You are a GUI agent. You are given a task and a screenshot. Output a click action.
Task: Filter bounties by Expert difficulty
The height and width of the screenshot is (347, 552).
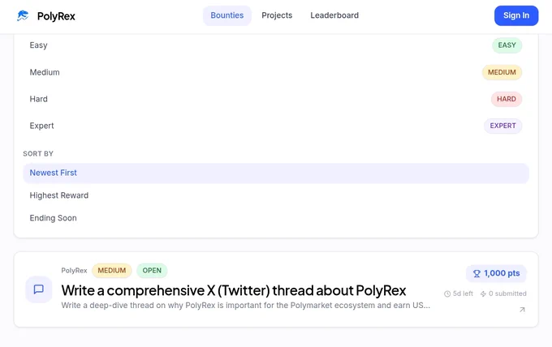276,126
